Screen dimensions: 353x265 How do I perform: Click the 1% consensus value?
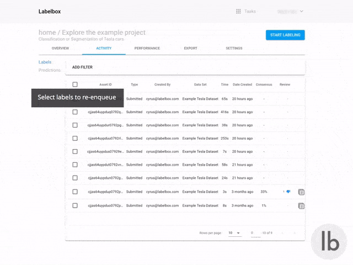[x=264, y=205]
